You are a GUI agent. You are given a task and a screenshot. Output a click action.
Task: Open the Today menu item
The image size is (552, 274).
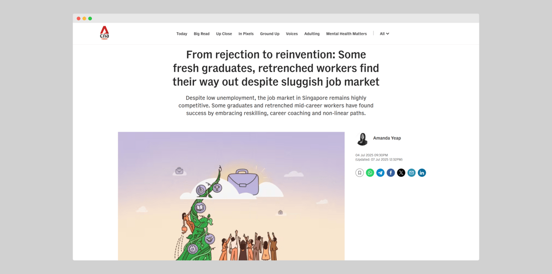click(182, 34)
